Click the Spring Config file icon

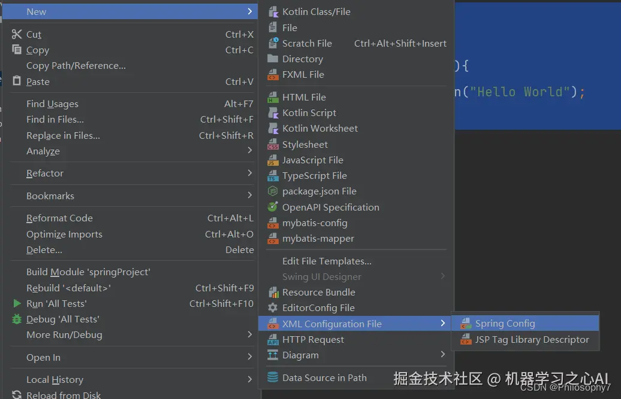(x=466, y=324)
